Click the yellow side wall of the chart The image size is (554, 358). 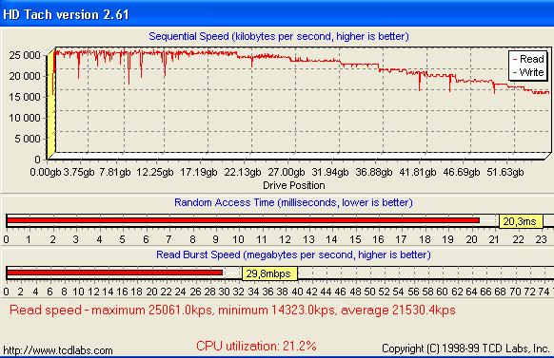(x=51, y=104)
